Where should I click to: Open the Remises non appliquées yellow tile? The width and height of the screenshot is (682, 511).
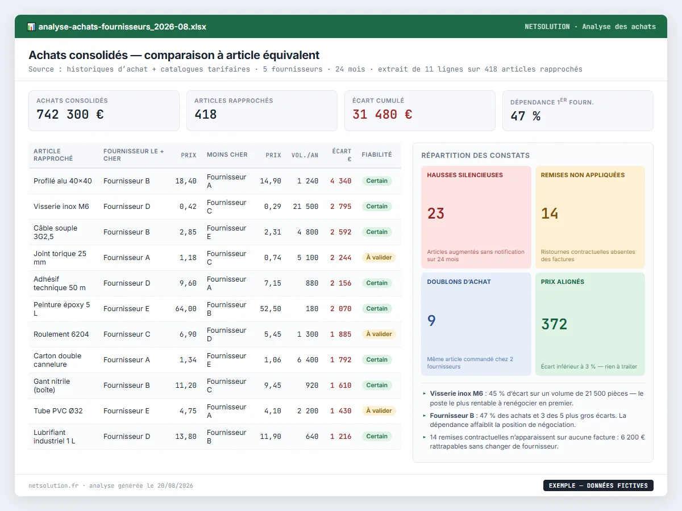[x=590, y=217]
